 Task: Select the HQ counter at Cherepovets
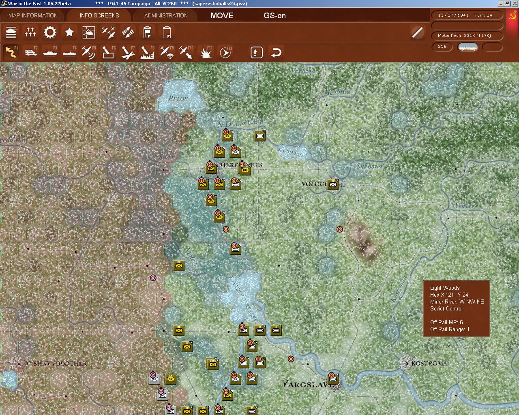tap(245, 169)
